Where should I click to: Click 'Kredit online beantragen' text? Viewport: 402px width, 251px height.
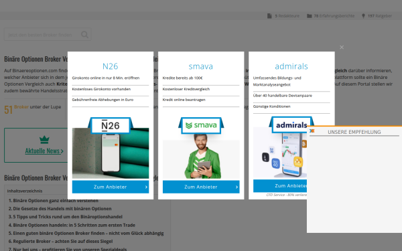pyautogui.click(x=184, y=100)
